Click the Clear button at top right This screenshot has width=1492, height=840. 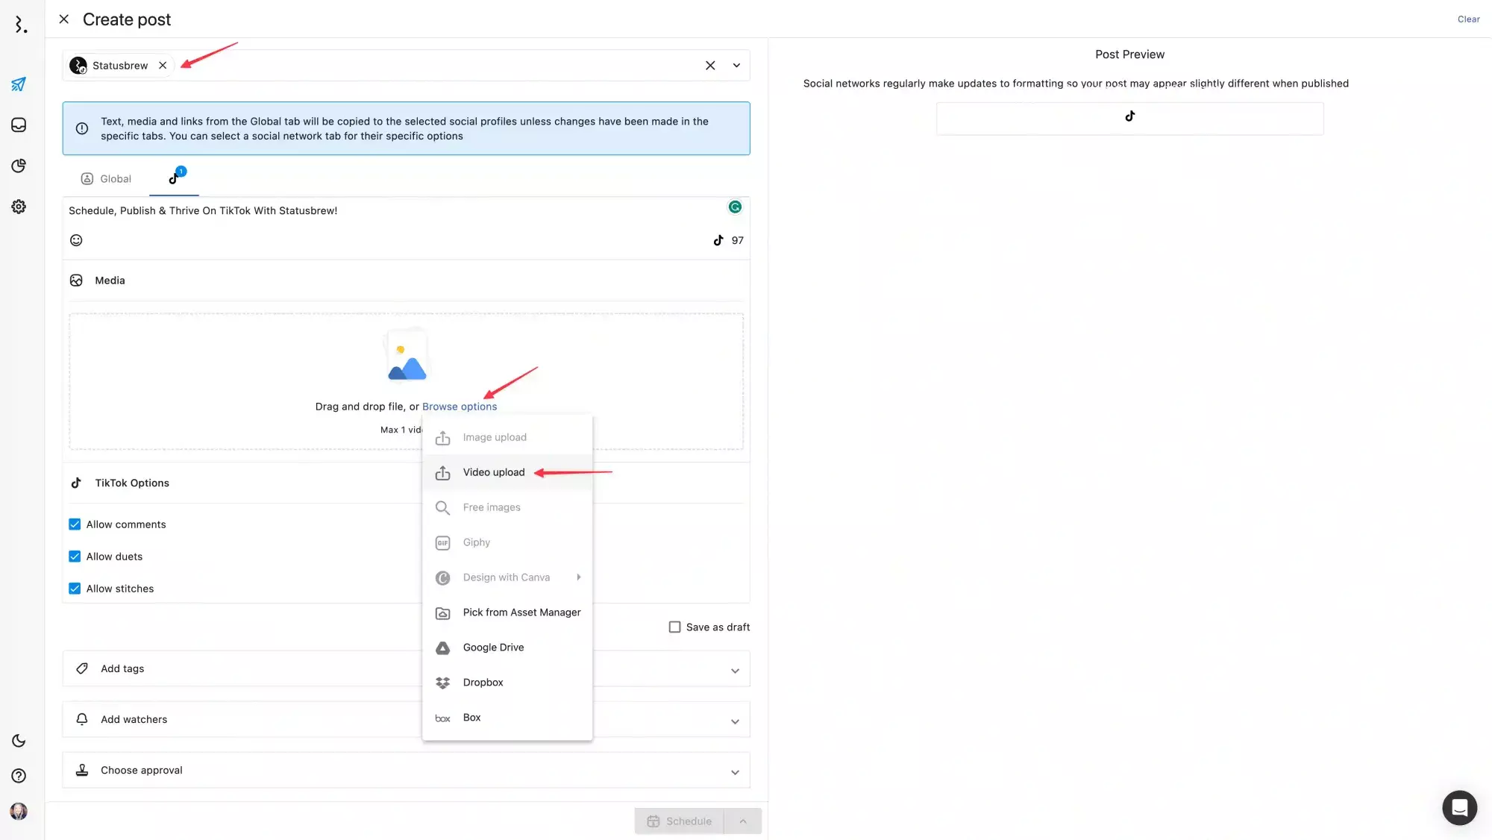pyautogui.click(x=1468, y=19)
